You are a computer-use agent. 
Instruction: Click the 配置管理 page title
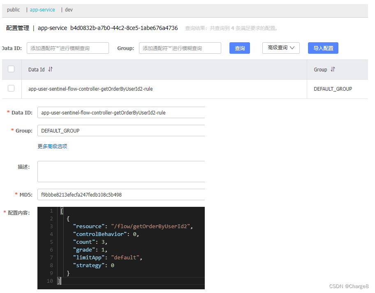(18, 28)
